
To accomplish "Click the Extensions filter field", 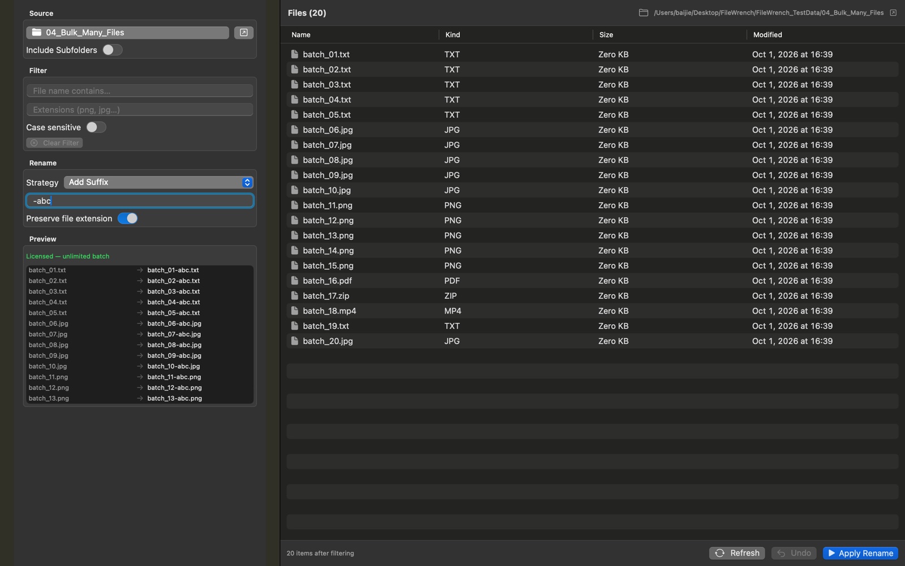I will click(x=140, y=110).
